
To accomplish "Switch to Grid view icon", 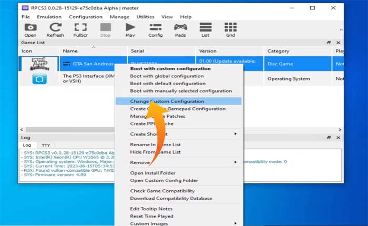I will coord(230,29).
